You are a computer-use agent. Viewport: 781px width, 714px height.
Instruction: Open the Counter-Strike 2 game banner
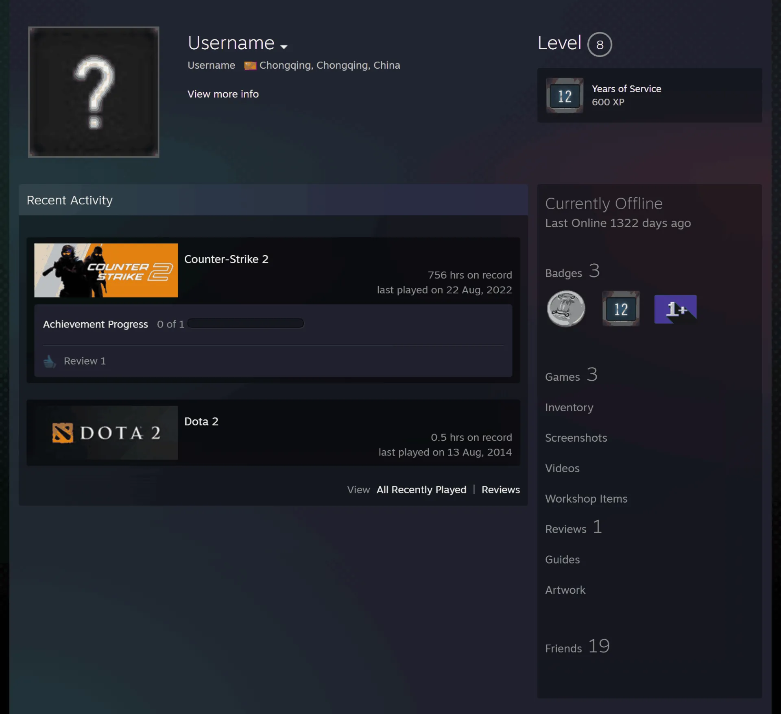click(106, 270)
